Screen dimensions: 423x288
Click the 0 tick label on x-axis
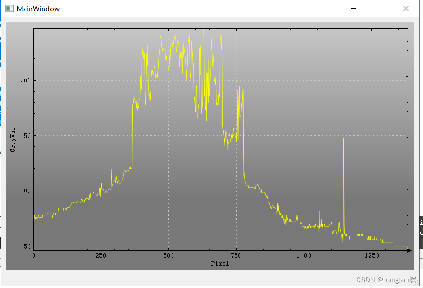coord(33,255)
